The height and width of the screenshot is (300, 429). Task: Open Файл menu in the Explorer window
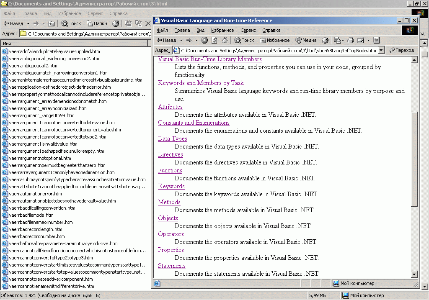(x=9, y=13)
